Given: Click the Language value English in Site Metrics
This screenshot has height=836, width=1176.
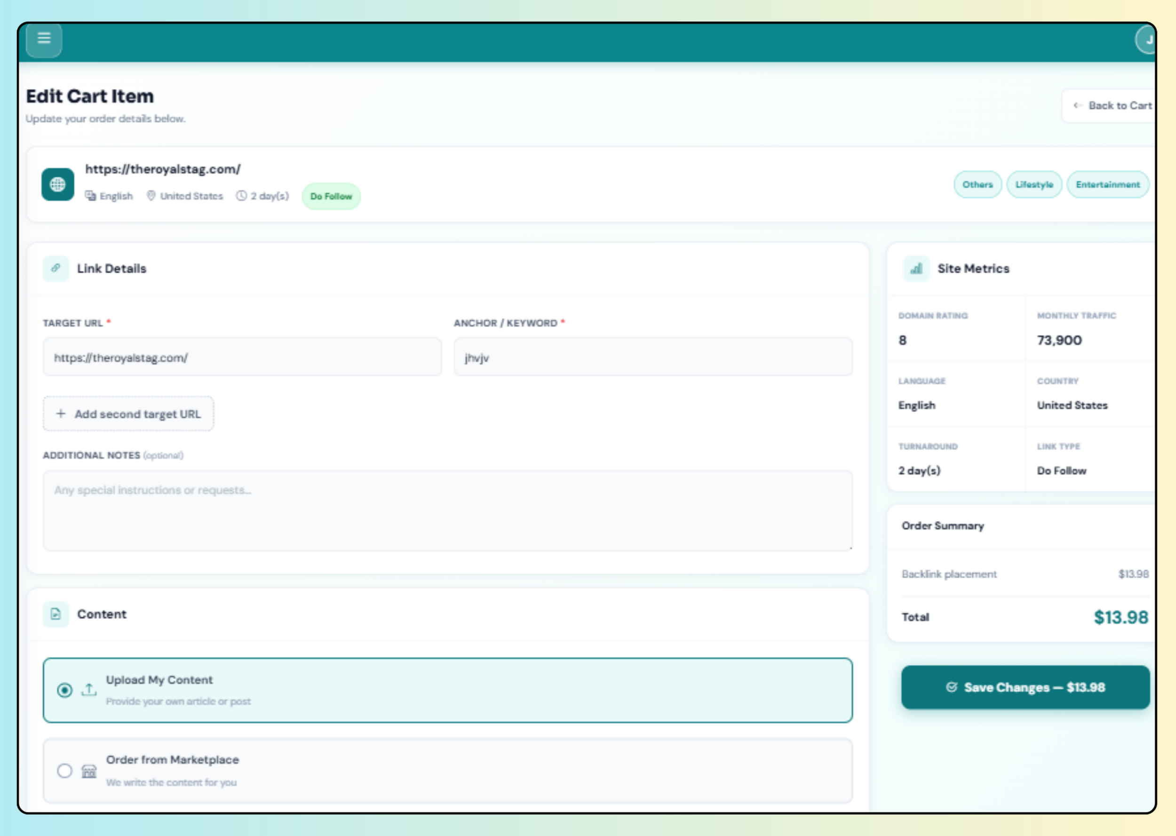Looking at the screenshot, I should [x=917, y=405].
